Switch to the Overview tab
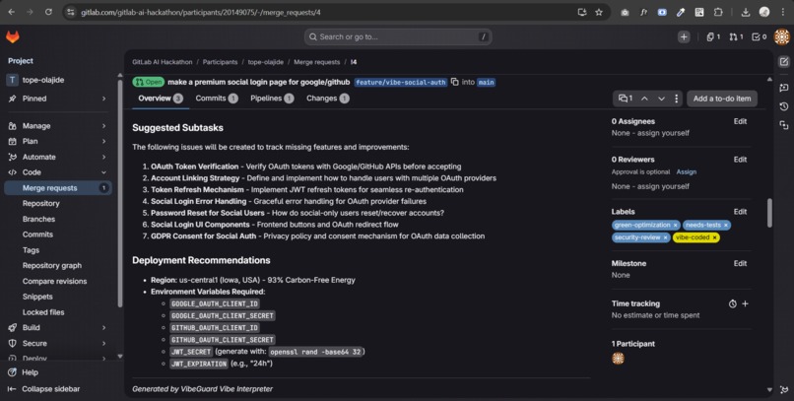Viewport: 794px width, 401px height. (x=161, y=99)
